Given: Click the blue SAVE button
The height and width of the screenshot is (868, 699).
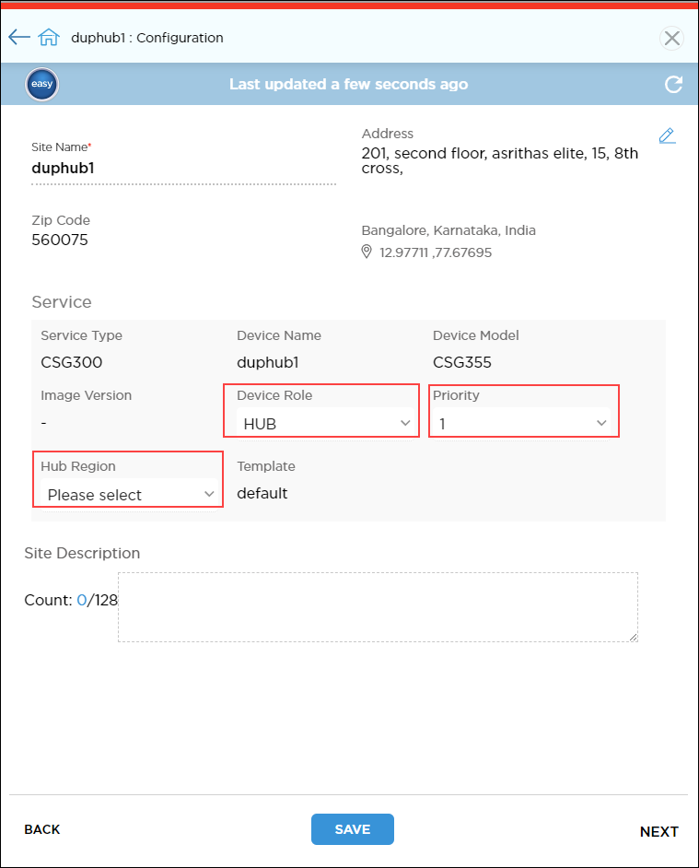Looking at the screenshot, I should click(x=352, y=829).
